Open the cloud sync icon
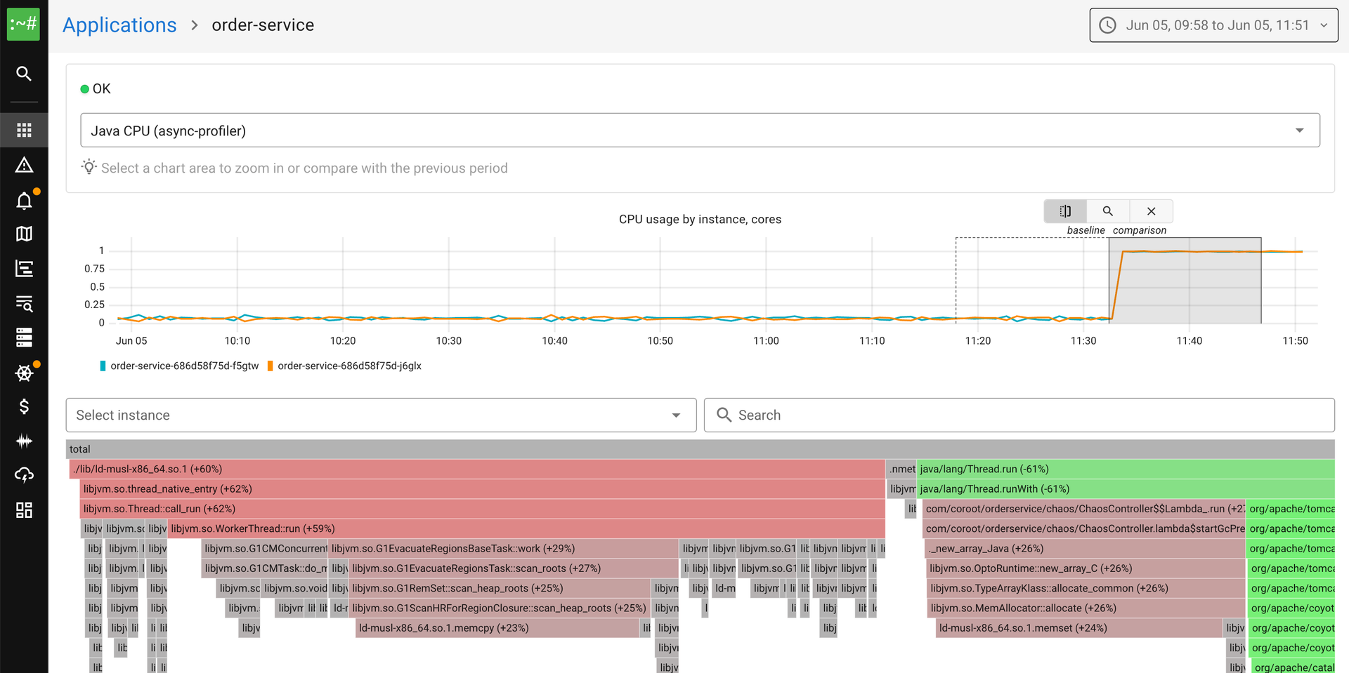The height and width of the screenshot is (673, 1349). pos(24,475)
